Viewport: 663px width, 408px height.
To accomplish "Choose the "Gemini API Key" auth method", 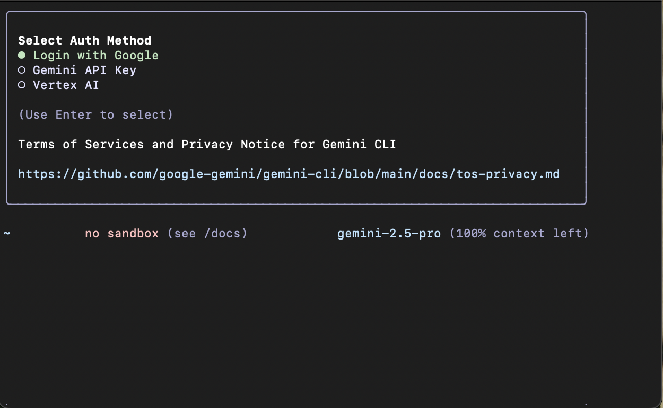I will (x=85, y=70).
